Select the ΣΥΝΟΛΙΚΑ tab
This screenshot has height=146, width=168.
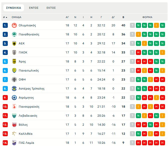pyautogui.click(x=14, y=8)
